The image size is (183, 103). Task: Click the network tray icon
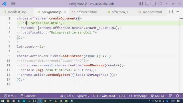156,101
